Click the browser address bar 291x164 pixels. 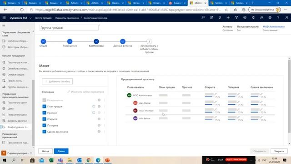pos(128,10)
